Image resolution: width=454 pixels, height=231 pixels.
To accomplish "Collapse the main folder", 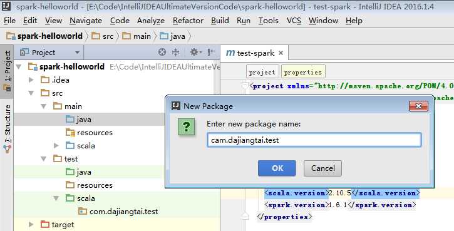I will click(x=44, y=106).
